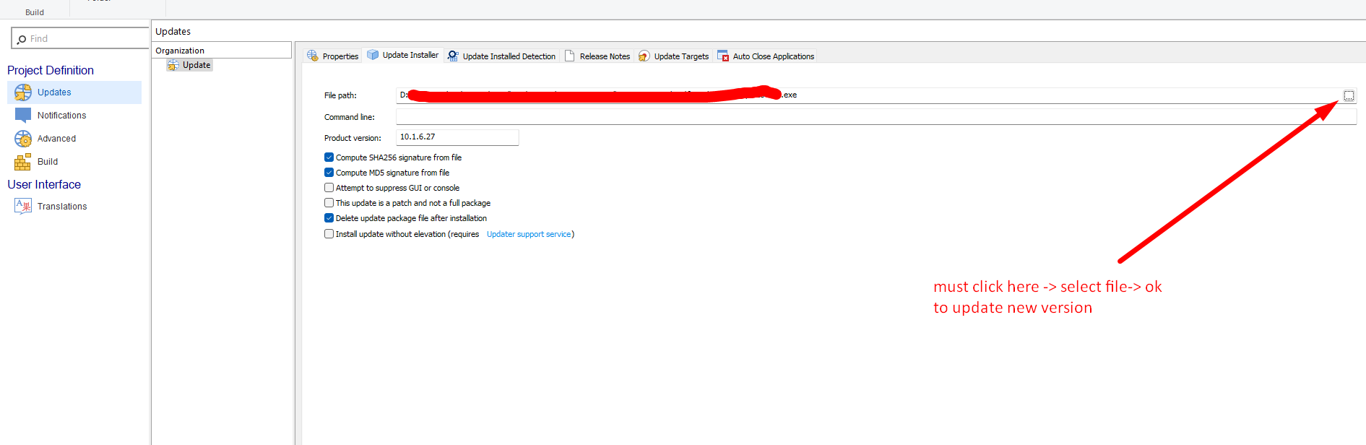The image size is (1366, 445).
Task: Switch to the Properties tab
Action: click(x=333, y=56)
